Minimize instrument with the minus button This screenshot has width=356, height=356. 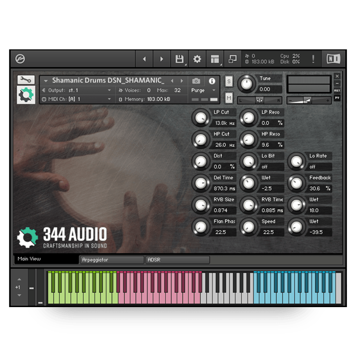(337, 84)
